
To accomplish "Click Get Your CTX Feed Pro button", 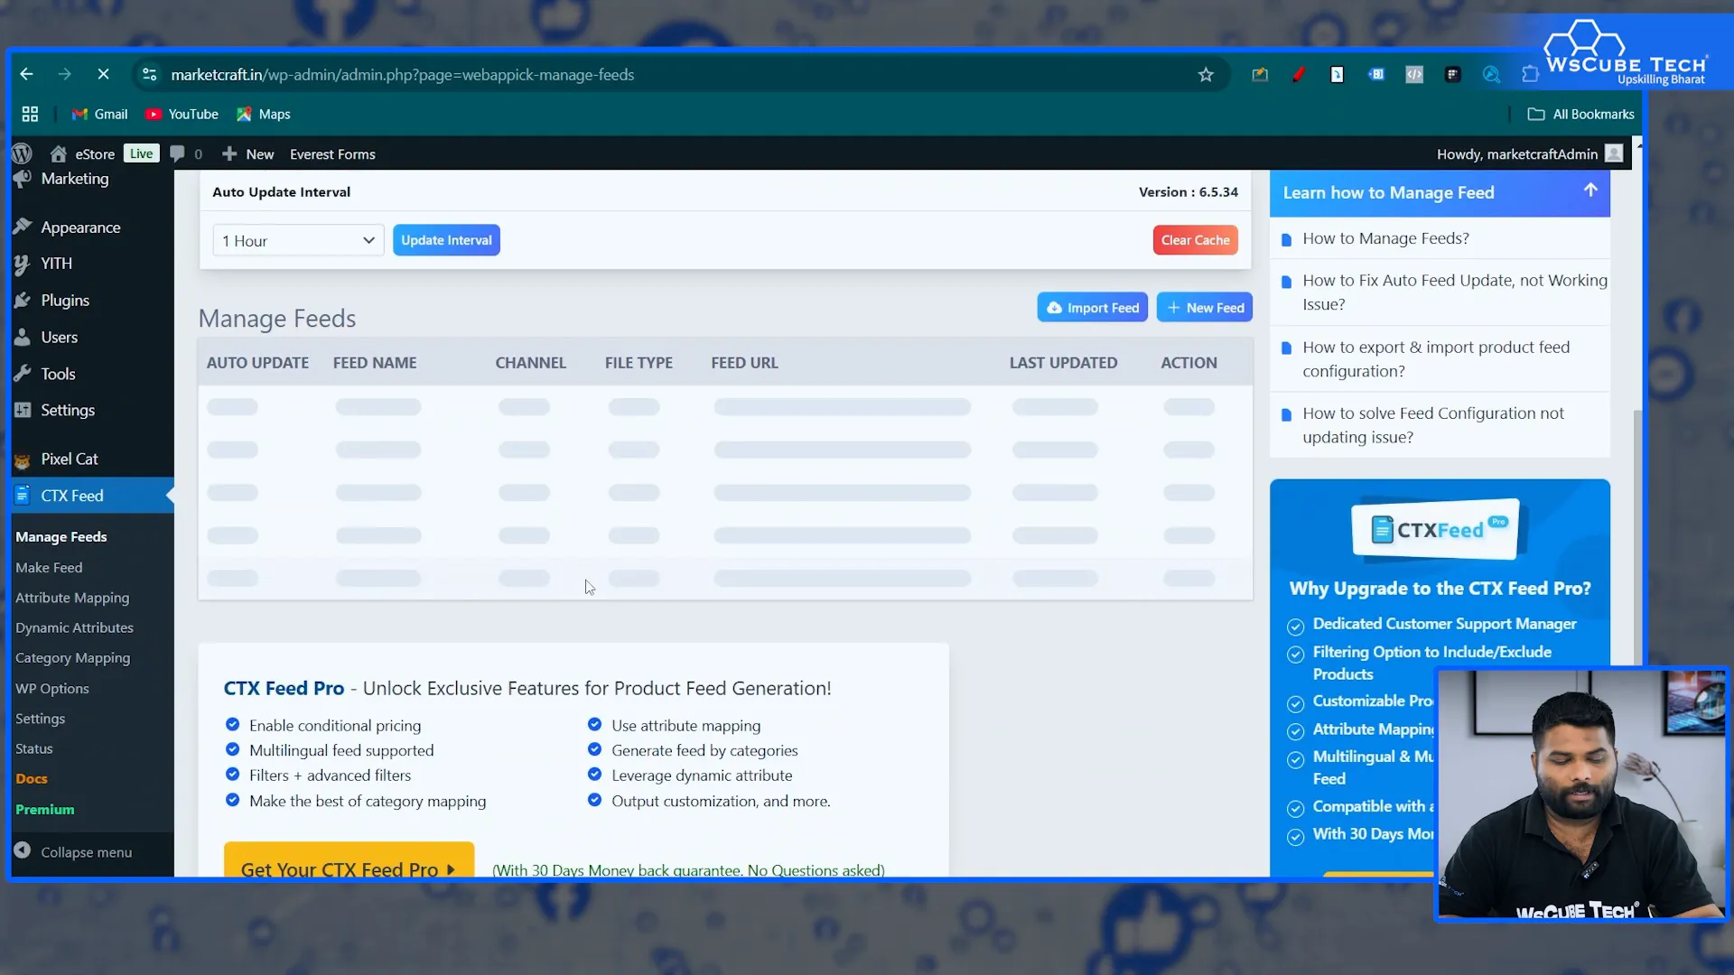I will coord(349,859).
